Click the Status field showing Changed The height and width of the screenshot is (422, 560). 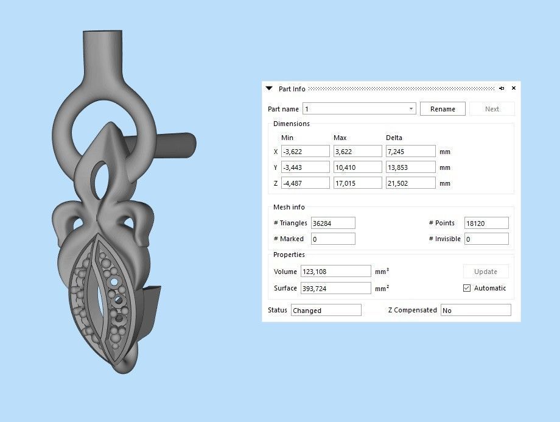[x=326, y=310]
